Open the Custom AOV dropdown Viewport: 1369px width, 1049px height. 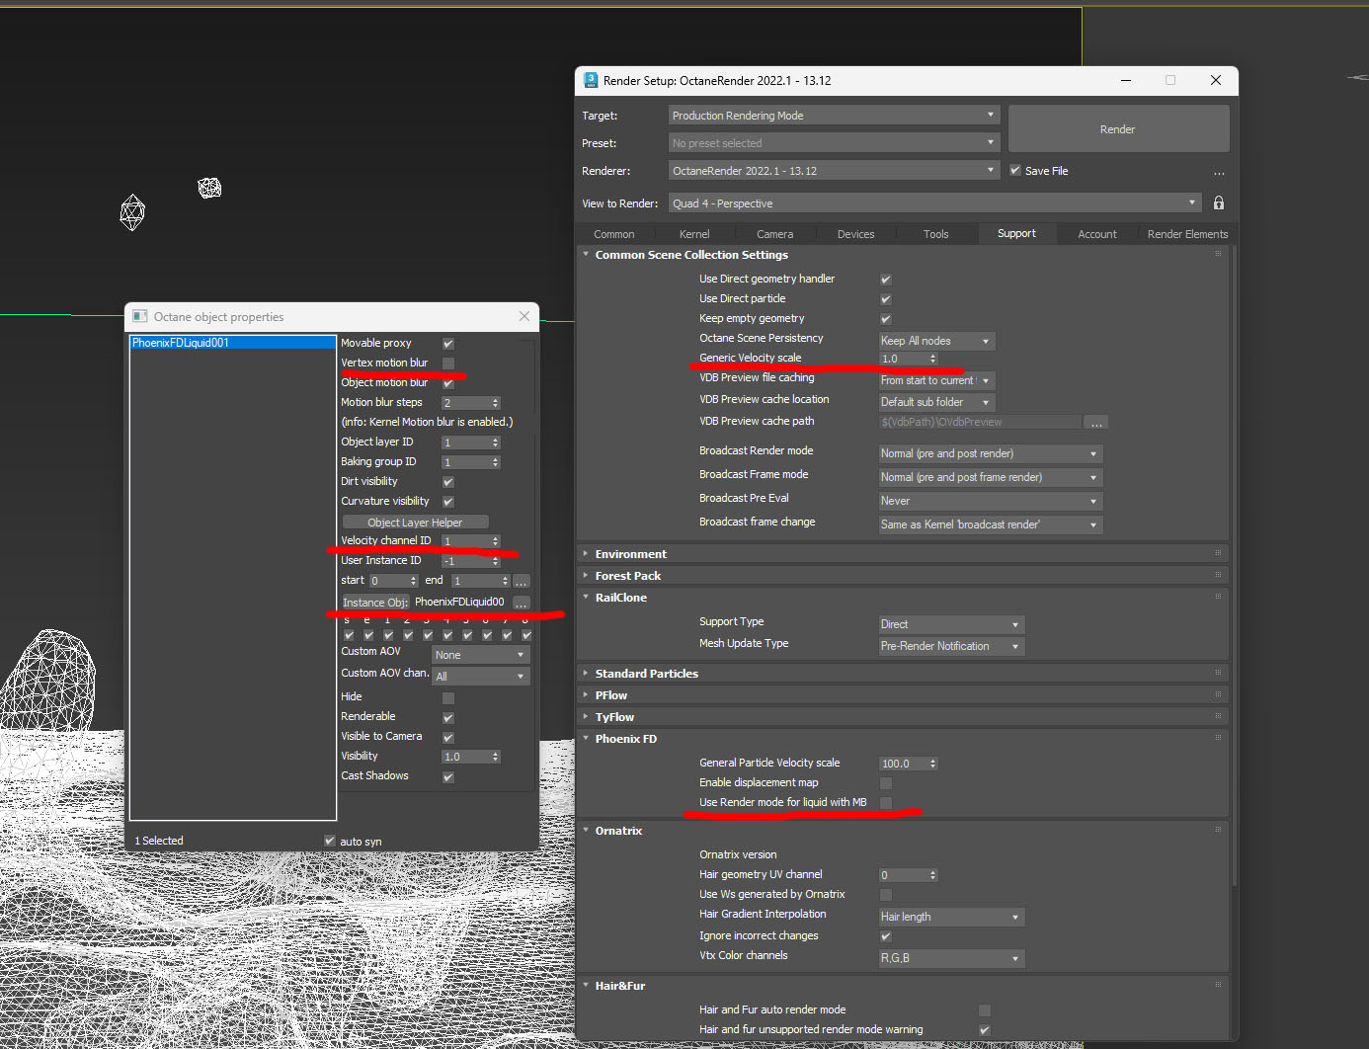pos(481,655)
